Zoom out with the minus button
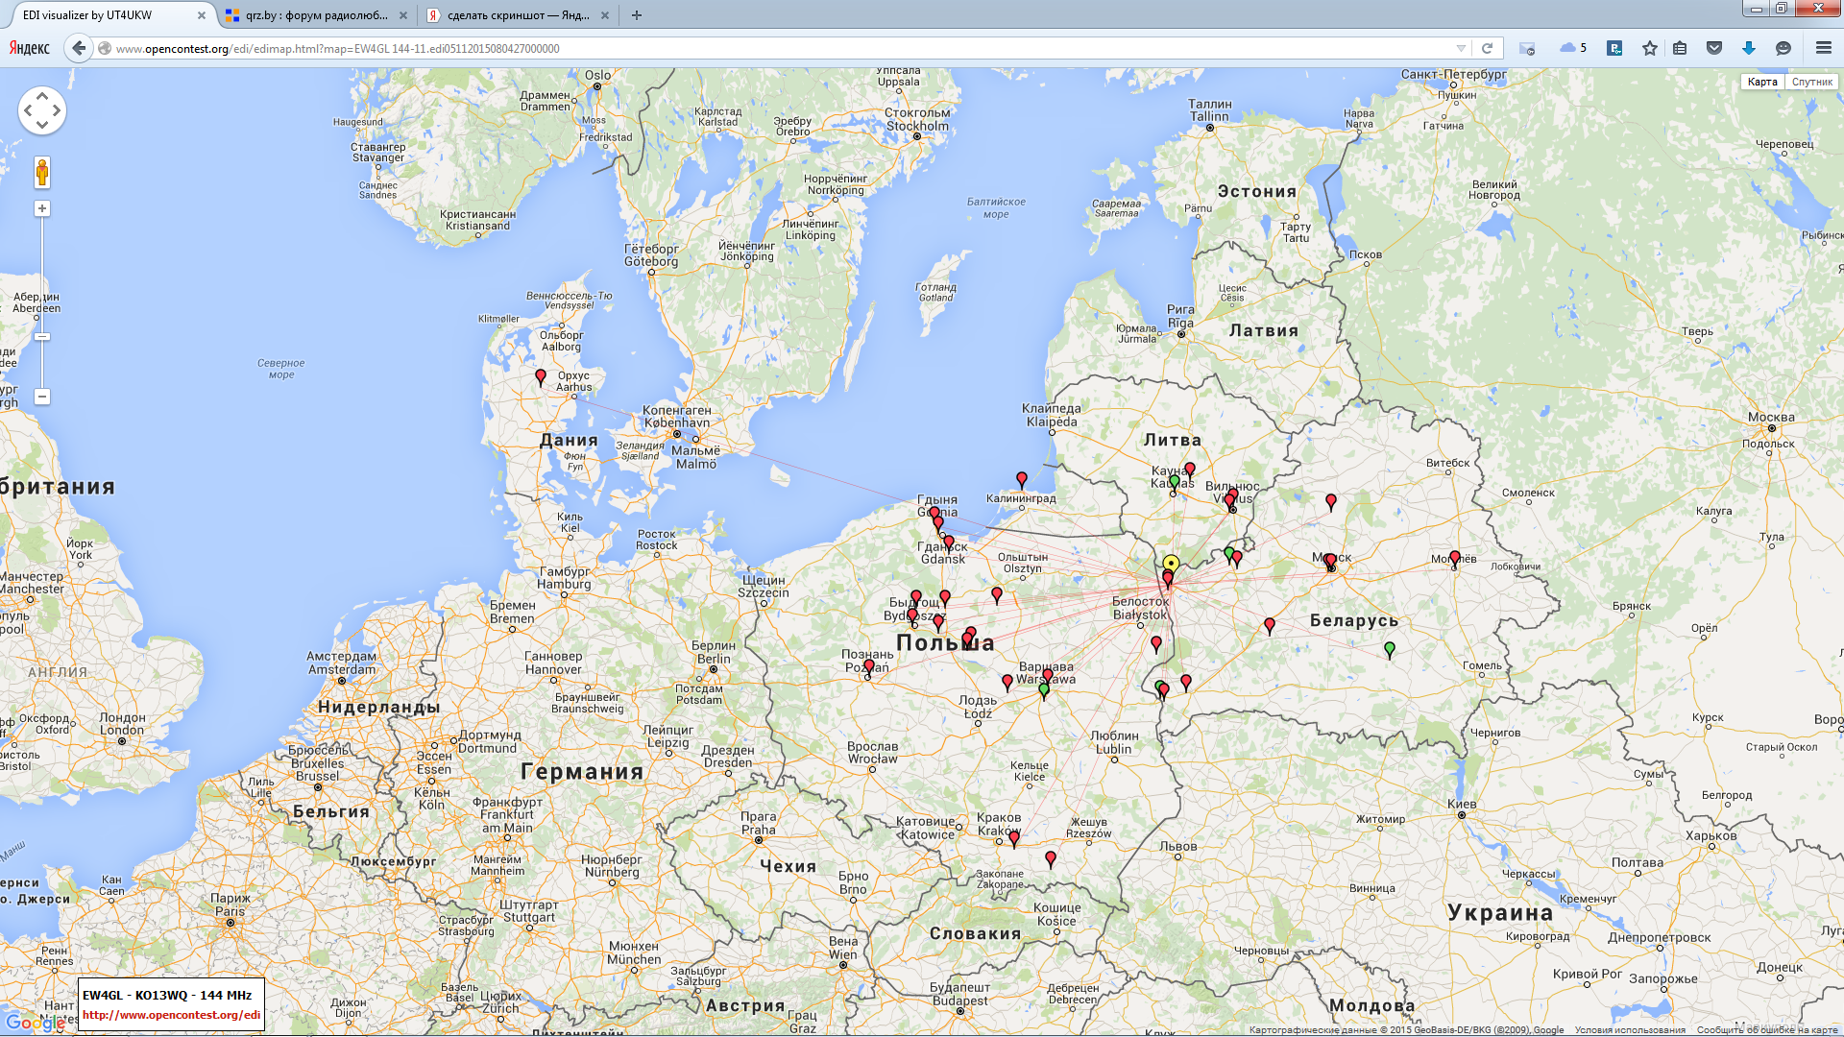Screen dimensions: 1844x1037 (x=42, y=397)
